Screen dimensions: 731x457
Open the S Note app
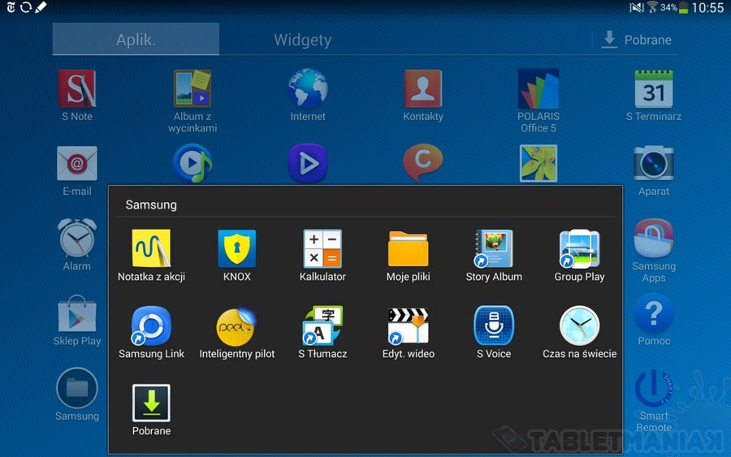[x=77, y=88]
